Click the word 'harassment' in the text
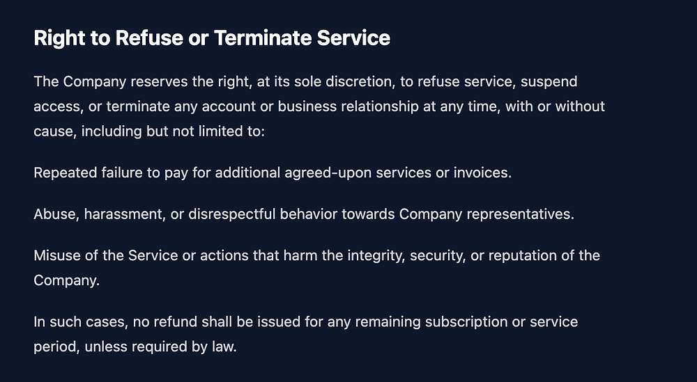Screen dimensions: 697x382 tap(124, 214)
